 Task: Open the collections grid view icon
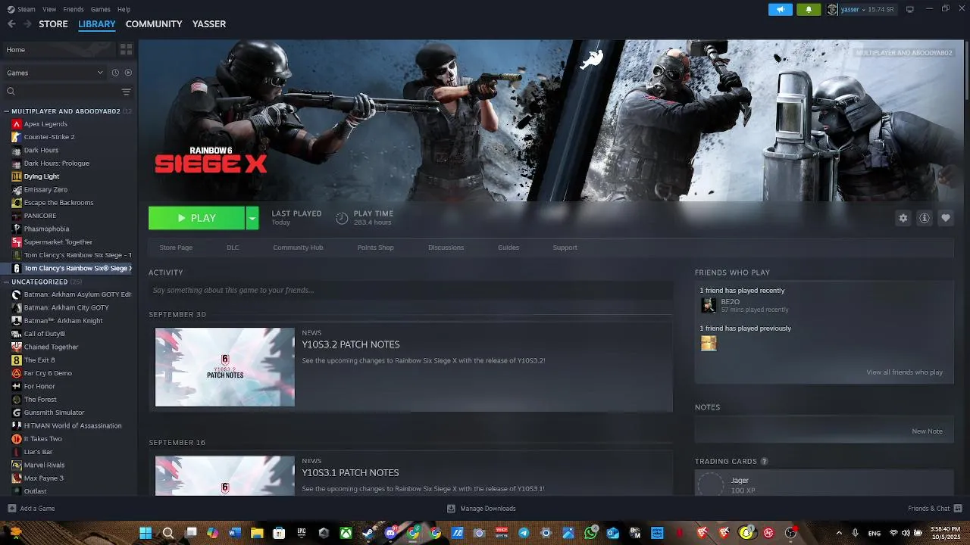(126, 49)
